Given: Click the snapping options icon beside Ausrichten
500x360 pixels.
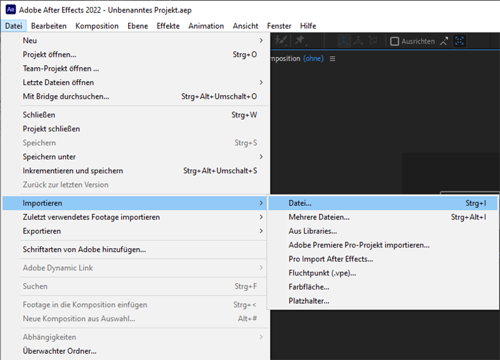Looking at the screenshot, I should tap(444, 41).
